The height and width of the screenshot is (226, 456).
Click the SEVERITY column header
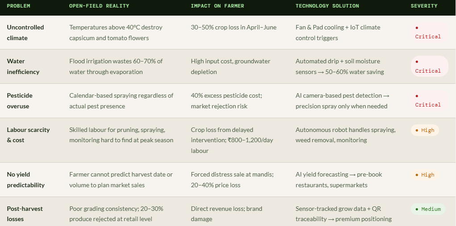pyautogui.click(x=424, y=6)
